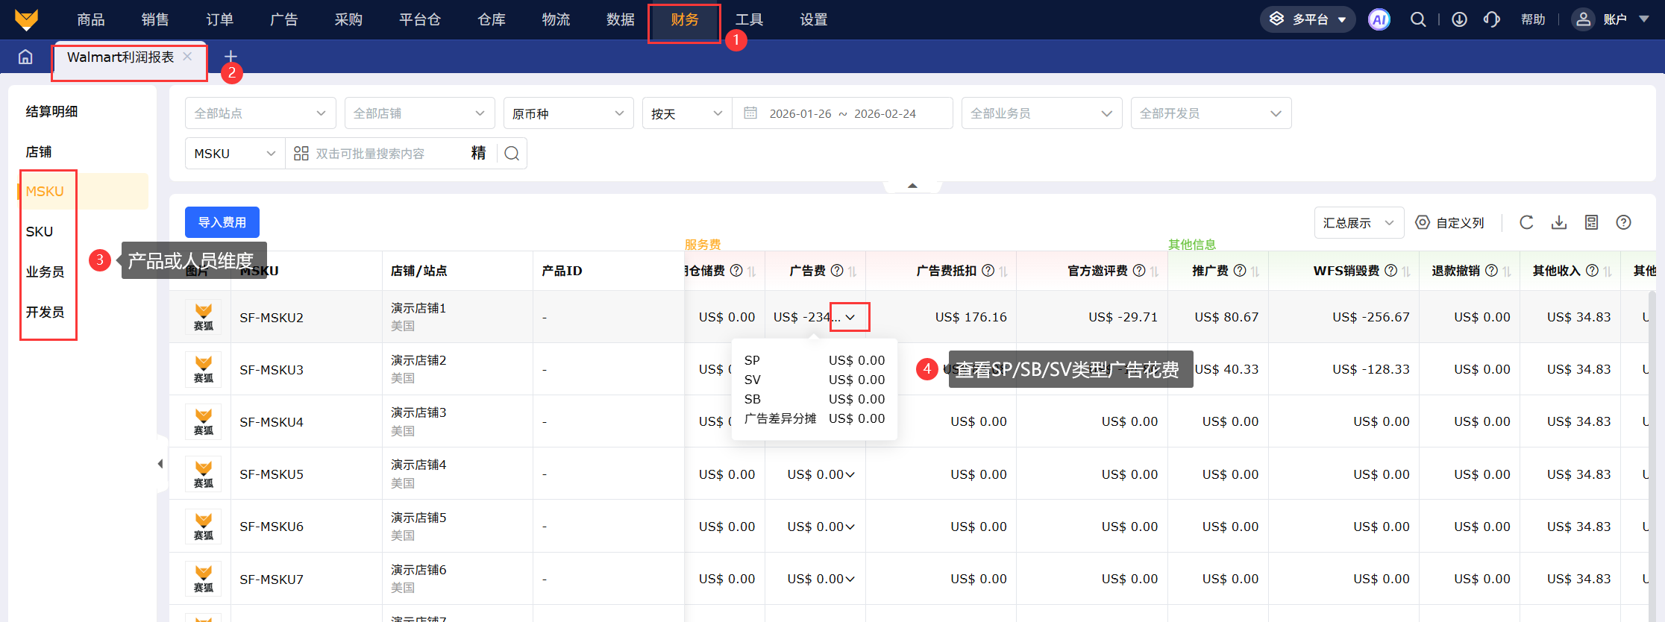Go to the home tab icon

25,57
